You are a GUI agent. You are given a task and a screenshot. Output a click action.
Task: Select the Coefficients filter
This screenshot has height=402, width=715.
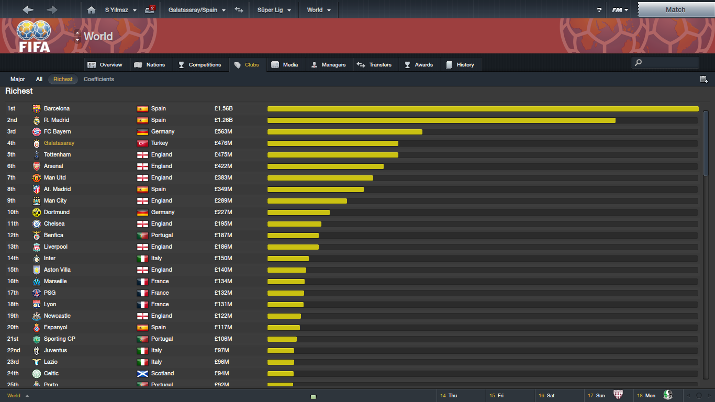click(99, 80)
